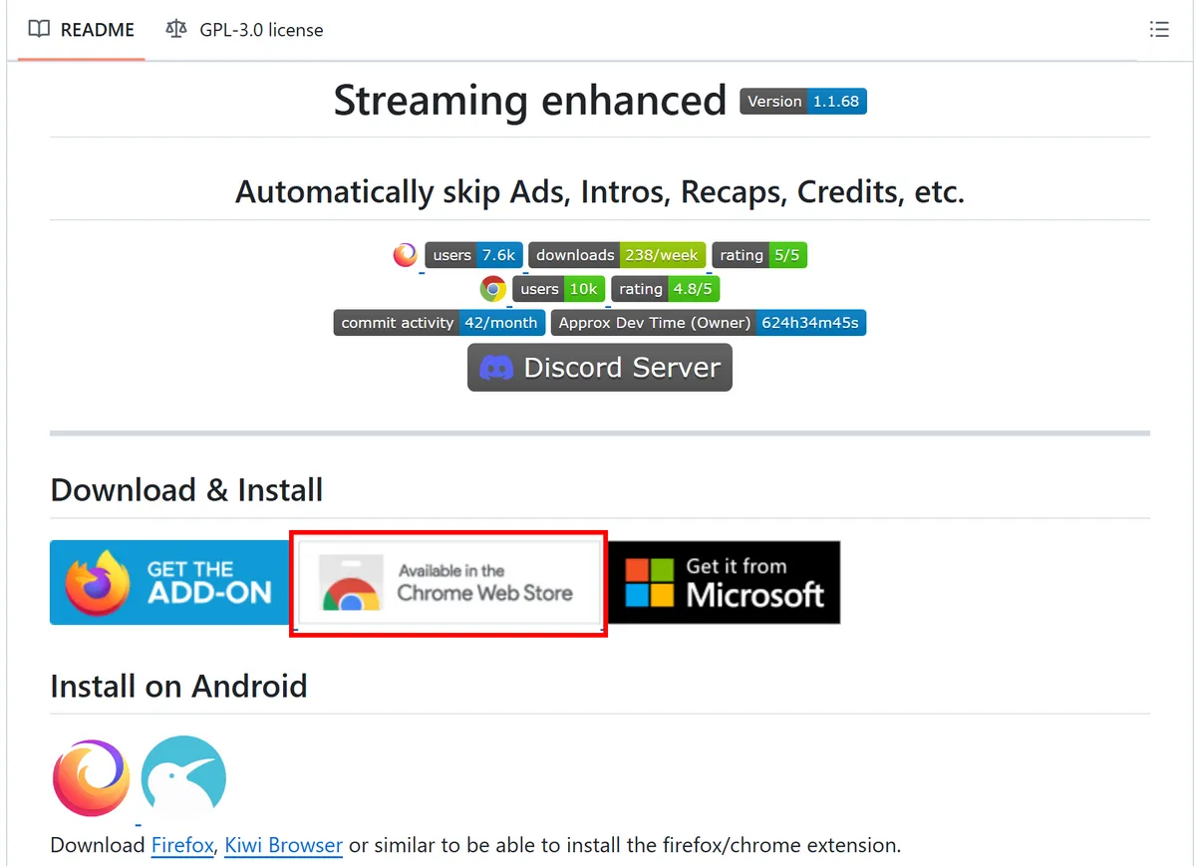Click the Firefox GET THE ADD-ON banner
This screenshot has height=866, width=1196.
tap(169, 583)
